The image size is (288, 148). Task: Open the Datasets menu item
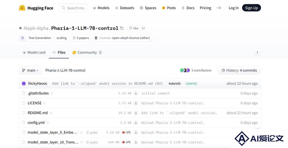(x=124, y=8)
